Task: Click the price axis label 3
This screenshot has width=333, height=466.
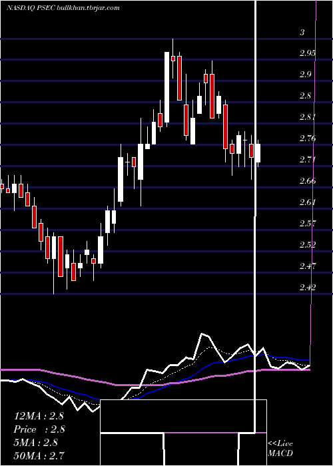Action: 302,33
